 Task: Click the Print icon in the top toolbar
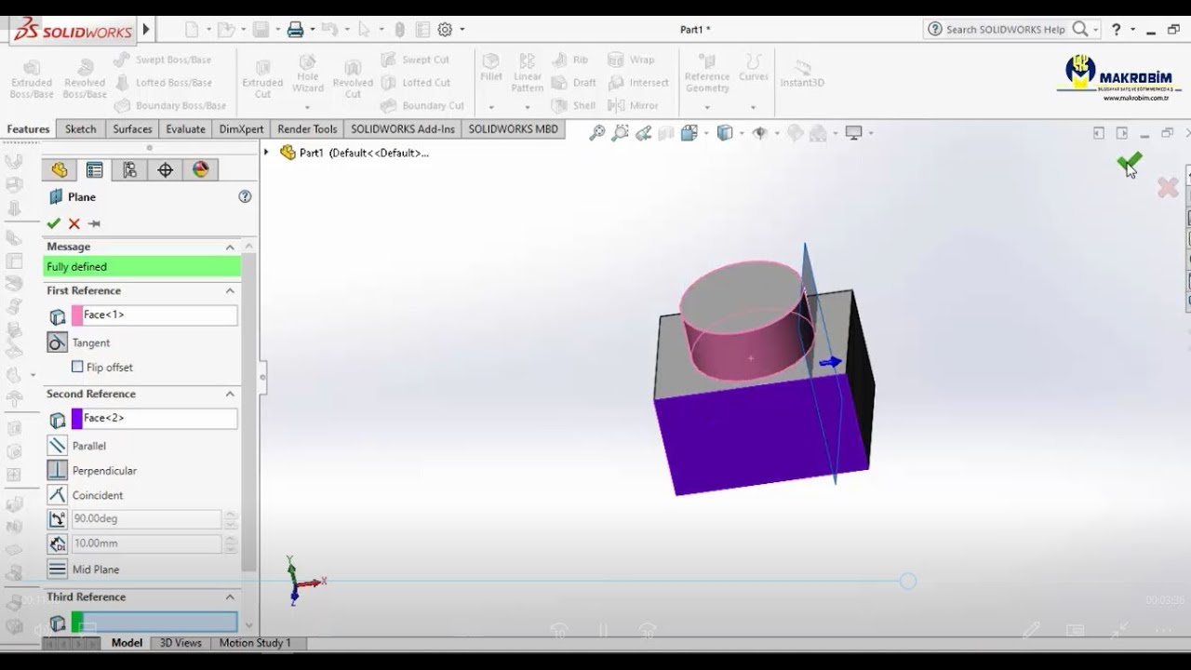tap(296, 30)
